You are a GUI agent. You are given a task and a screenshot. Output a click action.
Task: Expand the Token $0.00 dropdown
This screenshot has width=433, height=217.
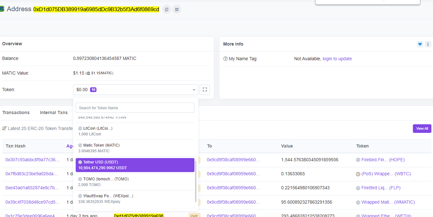(136, 90)
